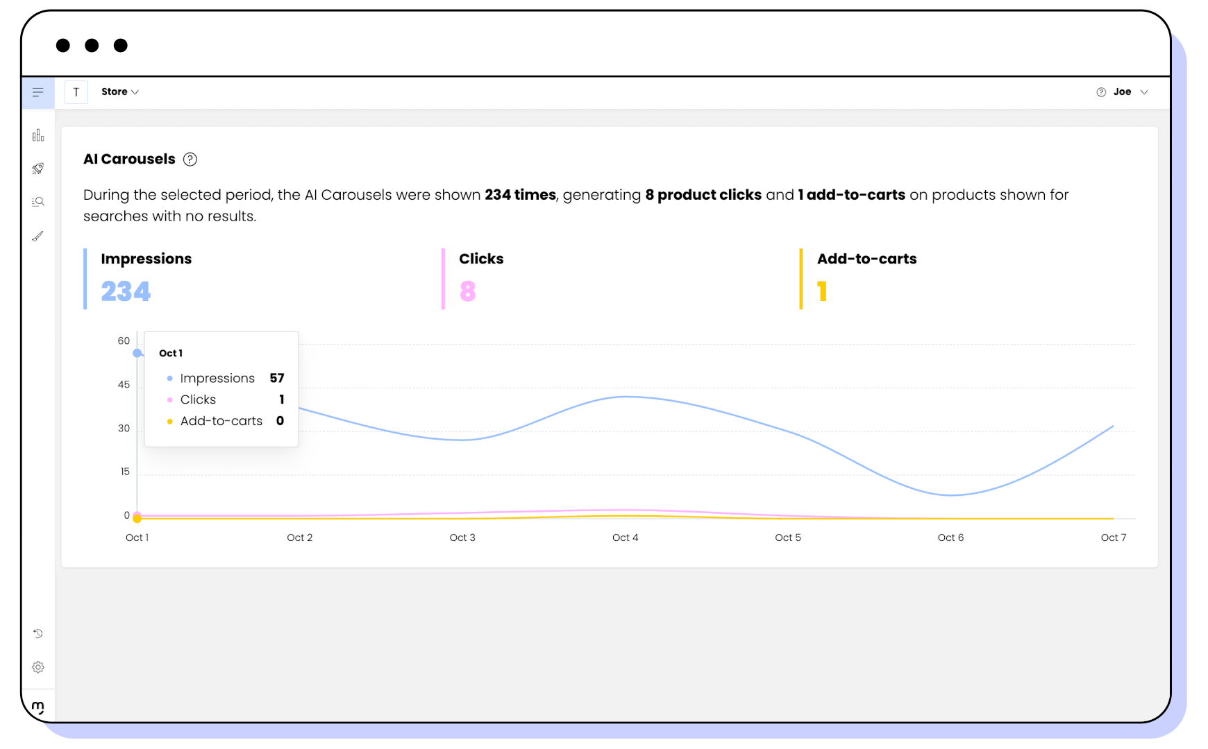The width and height of the screenshot is (1208, 749).
Task: Click the Oct 6 axis label
Action: (951, 537)
